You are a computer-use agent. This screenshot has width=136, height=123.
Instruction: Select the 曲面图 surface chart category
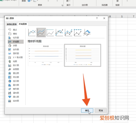(x=16, y=69)
